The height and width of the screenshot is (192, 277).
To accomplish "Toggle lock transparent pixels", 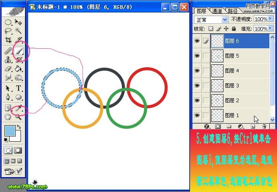I will pos(211,29).
